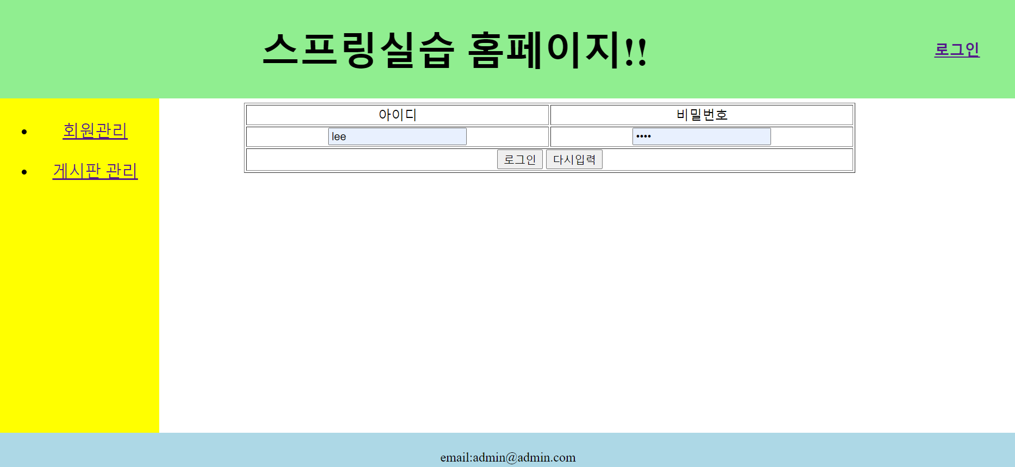This screenshot has height=467, width=1015.
Task: Open the 로그인 link in the header
Action: click(x=957, y=49)
